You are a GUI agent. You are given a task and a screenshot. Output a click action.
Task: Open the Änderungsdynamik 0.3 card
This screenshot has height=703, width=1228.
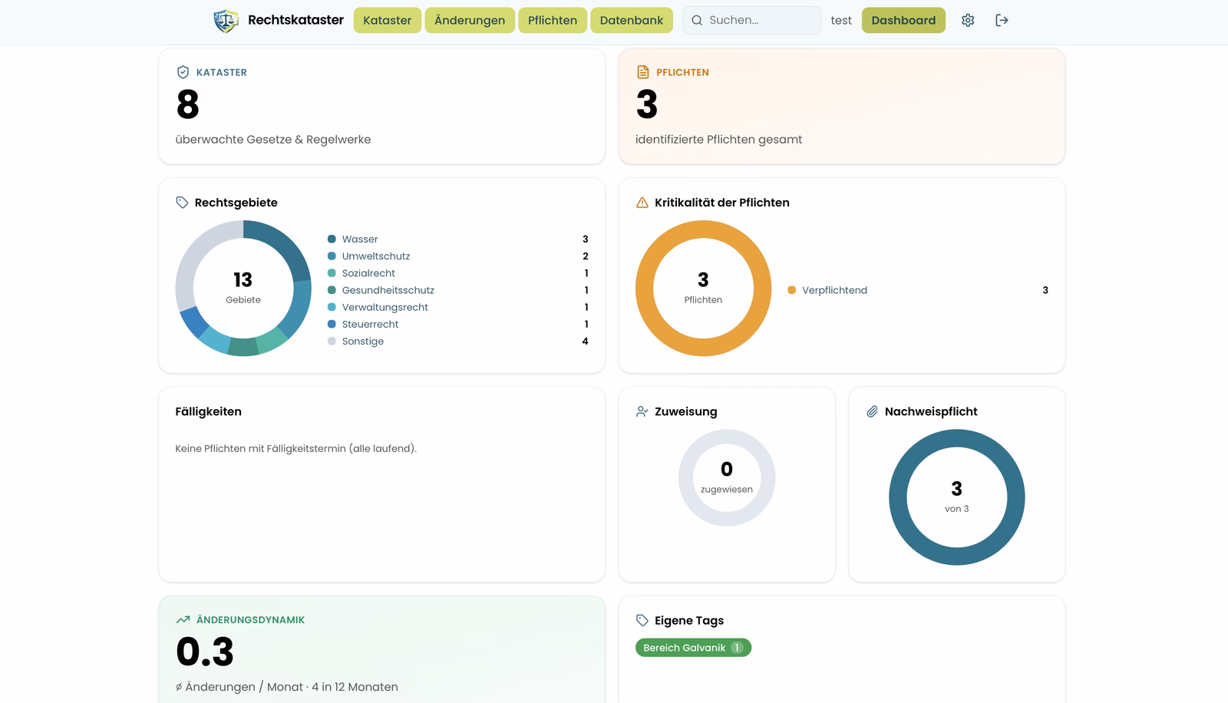(381, 649)
